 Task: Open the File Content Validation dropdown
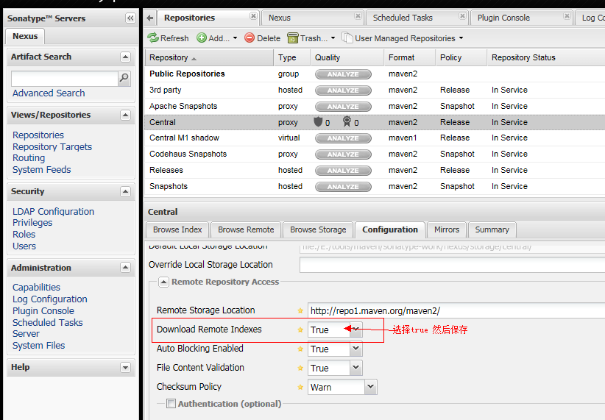coord(355,368)
